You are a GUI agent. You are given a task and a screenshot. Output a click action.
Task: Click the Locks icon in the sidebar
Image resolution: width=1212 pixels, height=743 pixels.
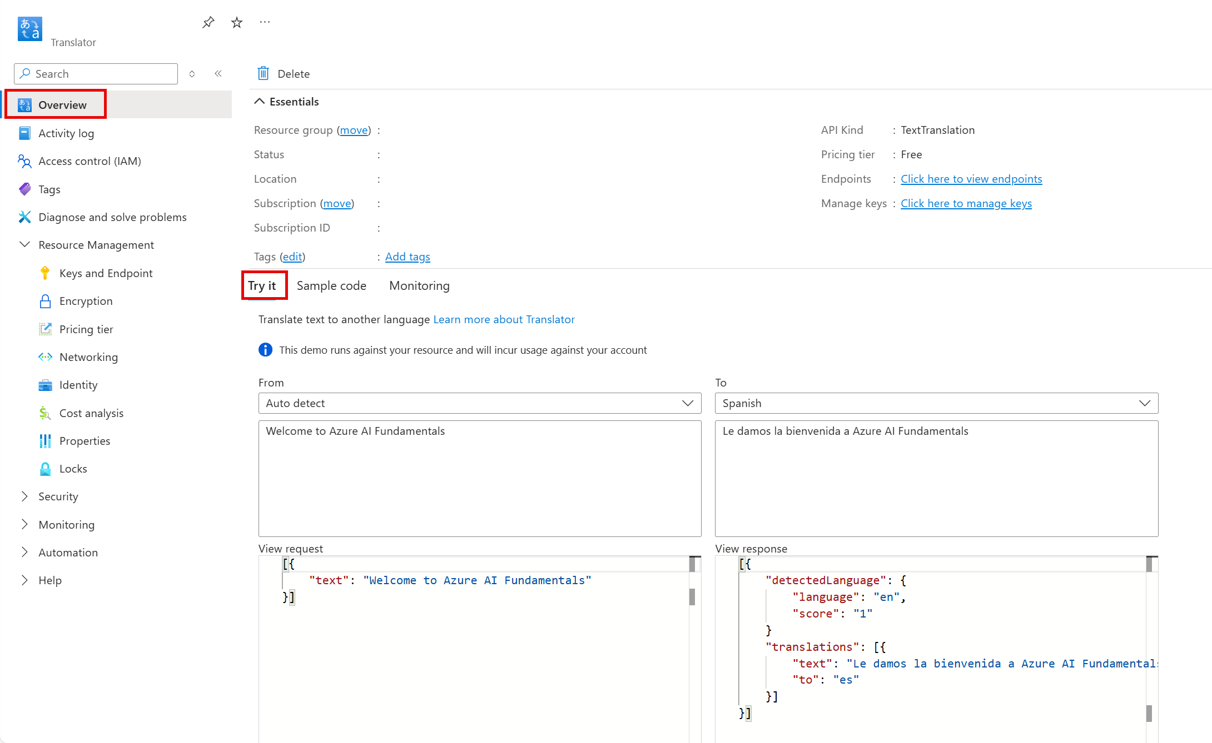45,469
